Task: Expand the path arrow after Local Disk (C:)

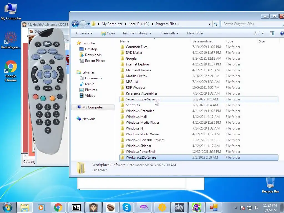Action: [x=153, y=24]
